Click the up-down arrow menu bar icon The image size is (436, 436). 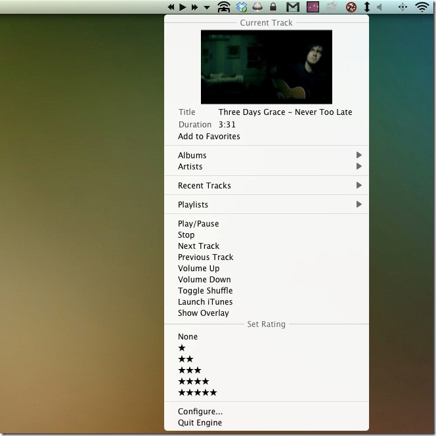(367, 7)
